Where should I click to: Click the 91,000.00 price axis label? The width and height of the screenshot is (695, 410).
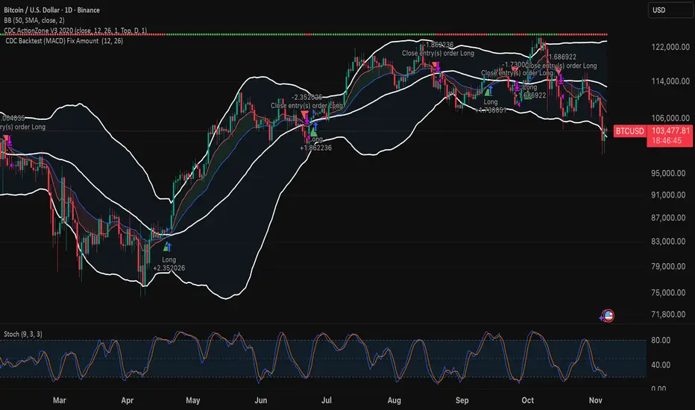tap(668, 195)
